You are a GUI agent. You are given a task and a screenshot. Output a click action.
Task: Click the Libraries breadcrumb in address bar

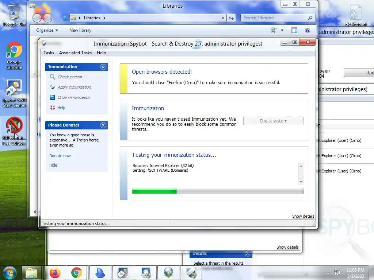click(x=92, y=18)
